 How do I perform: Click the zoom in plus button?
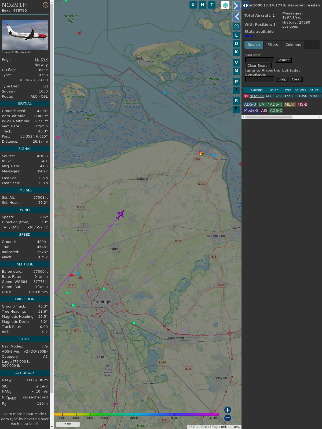pyautogui.click(x=228, y=410)
